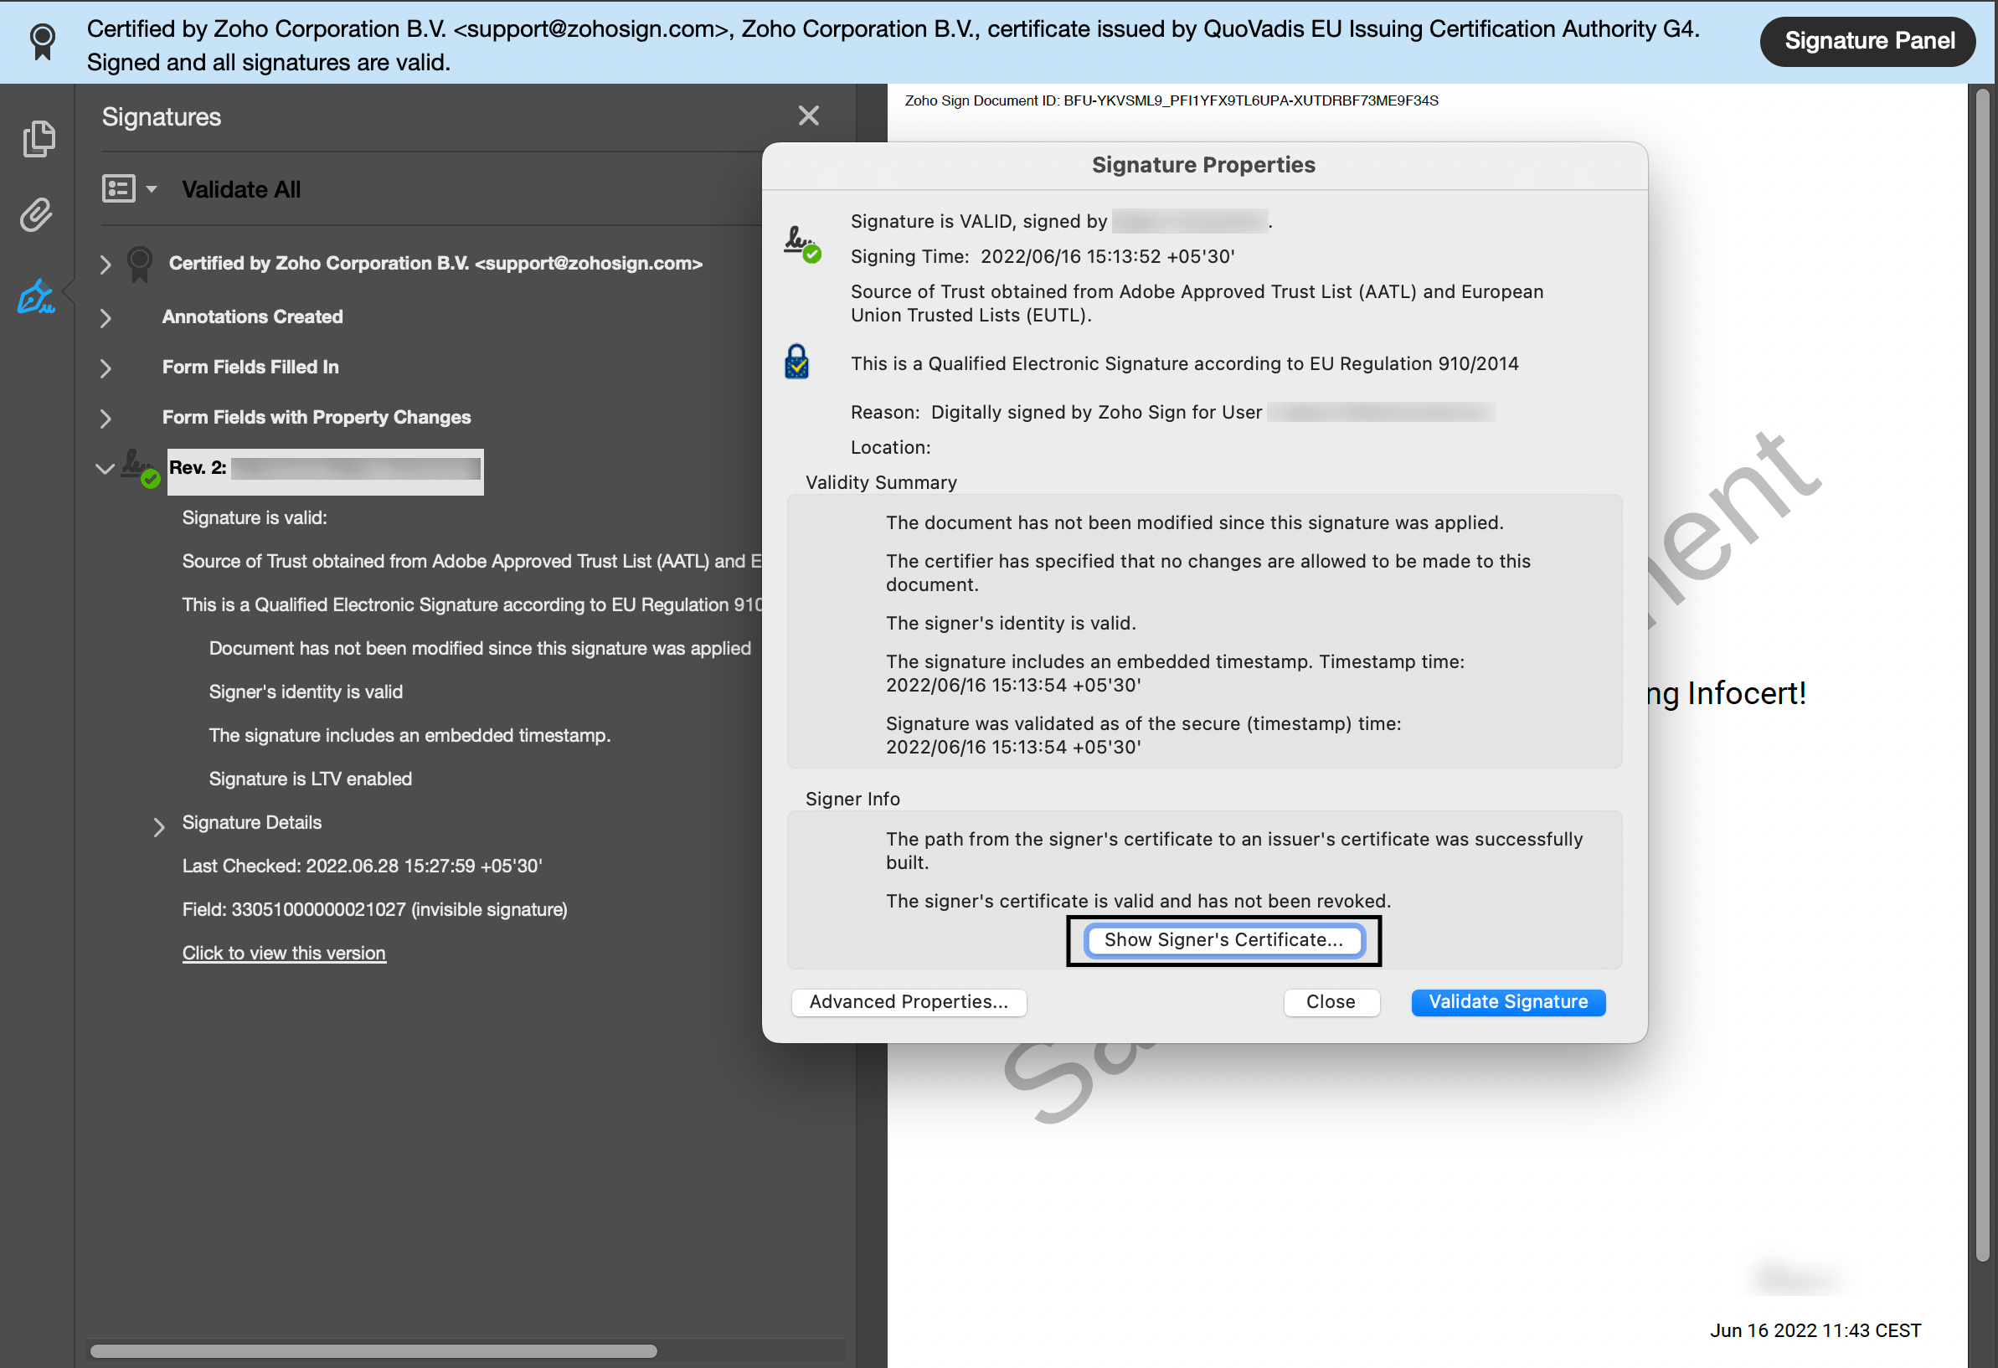The width and height of the screenshot is (1998, 1368).
Task: Click the signatures options list icon
Action: pyautogui.click(x=120, y=188)
